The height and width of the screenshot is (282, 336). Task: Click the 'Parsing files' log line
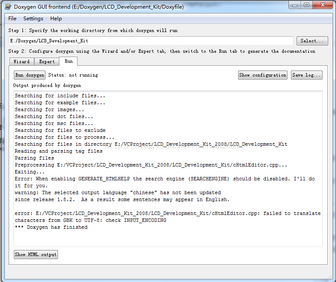(34, 158)
